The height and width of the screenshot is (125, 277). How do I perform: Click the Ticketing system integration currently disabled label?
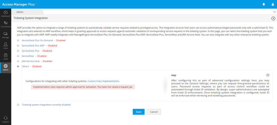click(46, 105)
